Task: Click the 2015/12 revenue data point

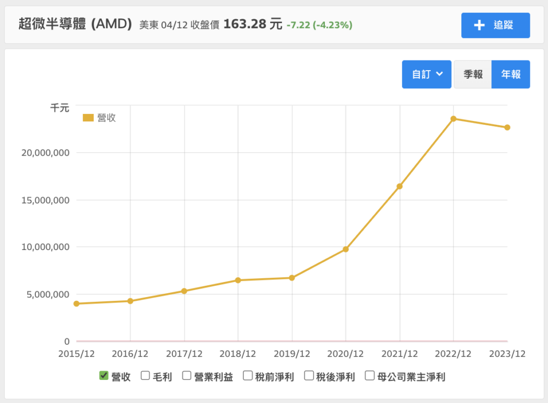Action: point(77,304)
